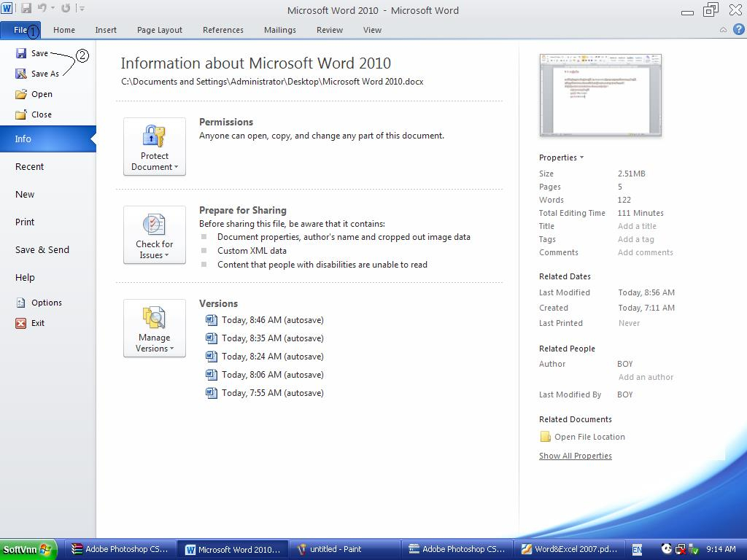Click the Add a title field
This screenshot has width=747, height=560.
(637, 226)
